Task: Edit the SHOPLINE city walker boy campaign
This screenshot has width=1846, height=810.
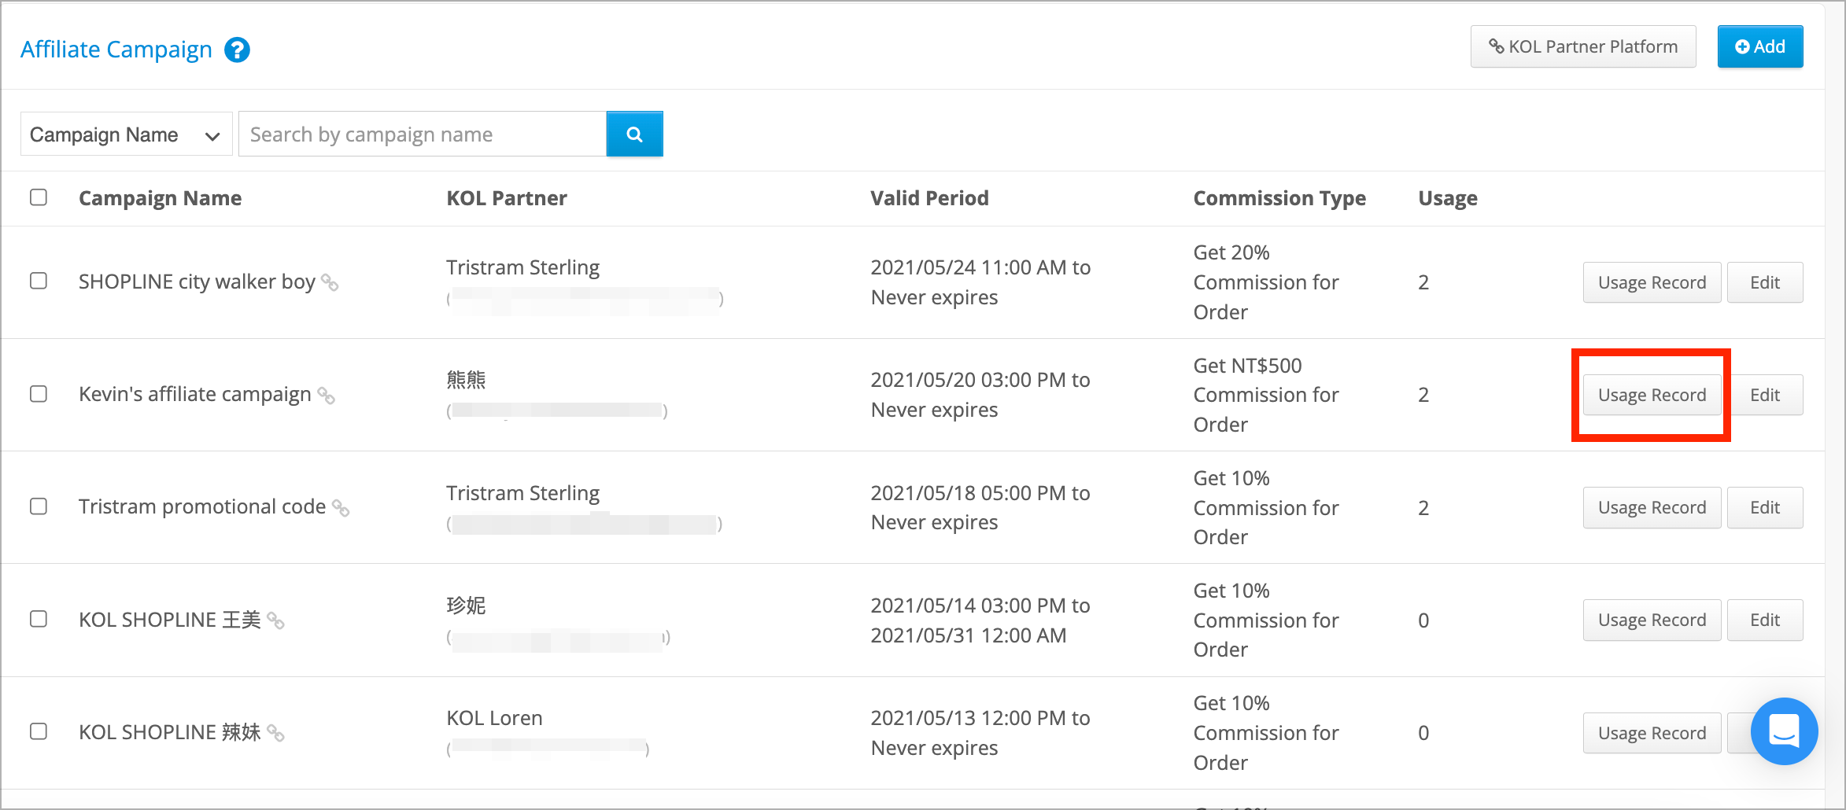Action: [x=1765, y=282]
